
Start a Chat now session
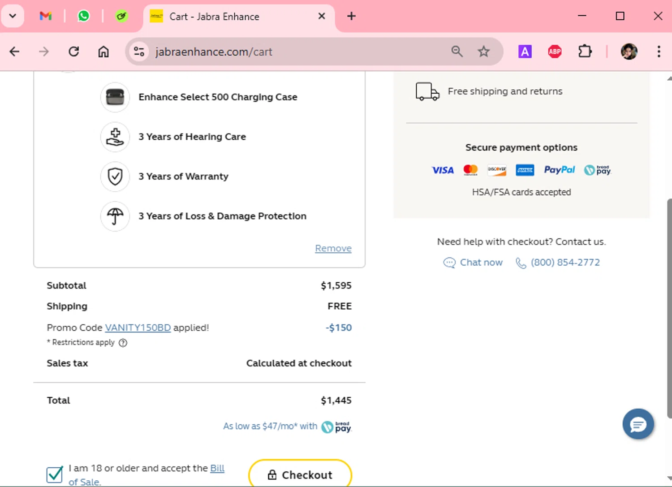[x=473, y=263]
